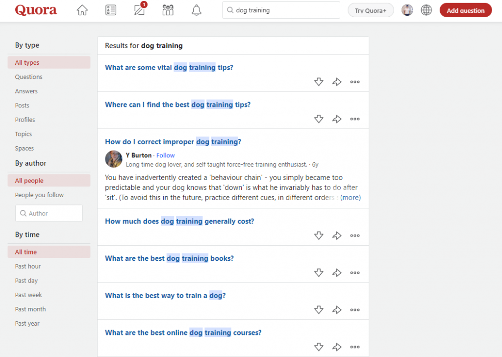The width and height of the screenshot is (502, 357).
Task: Filter results by Questions
Action: 28,77
